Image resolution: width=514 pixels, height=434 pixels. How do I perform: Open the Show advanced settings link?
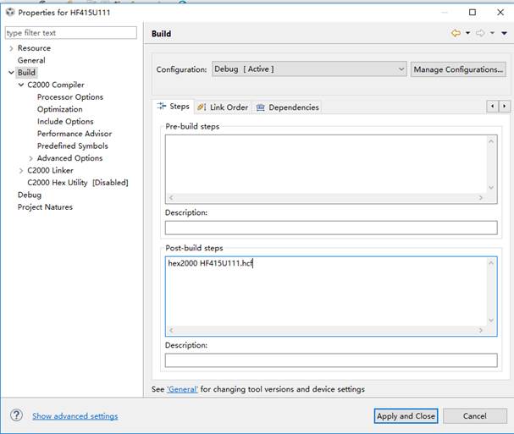(75, 416)
